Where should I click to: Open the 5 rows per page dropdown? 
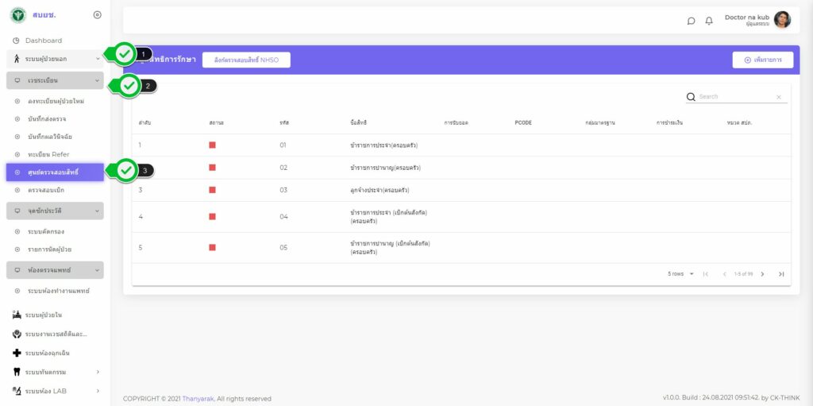click(681, 274)
